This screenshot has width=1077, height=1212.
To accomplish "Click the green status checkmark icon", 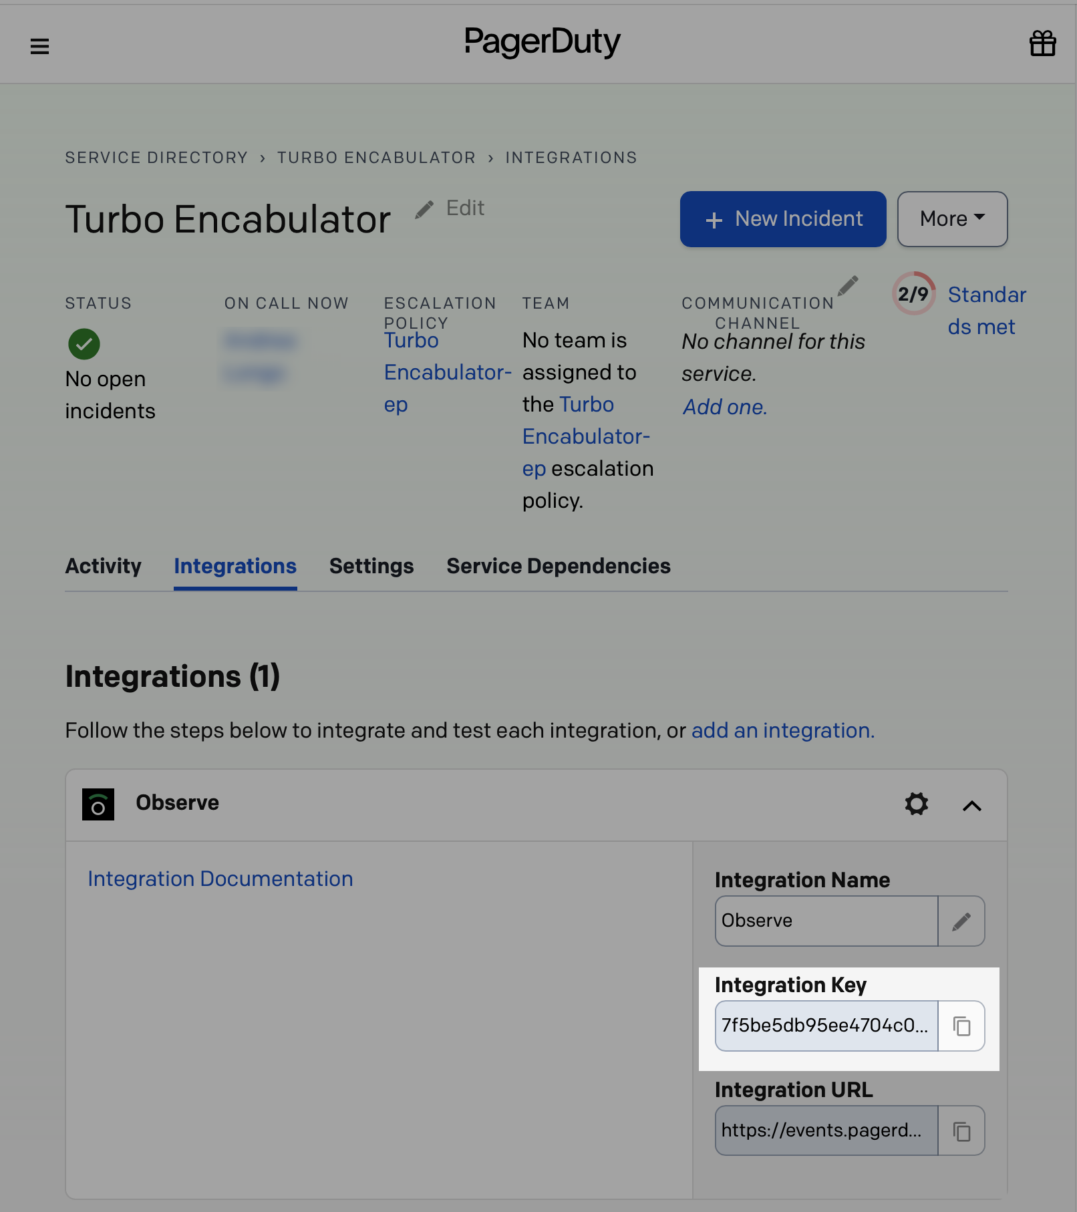I will 84,344.
